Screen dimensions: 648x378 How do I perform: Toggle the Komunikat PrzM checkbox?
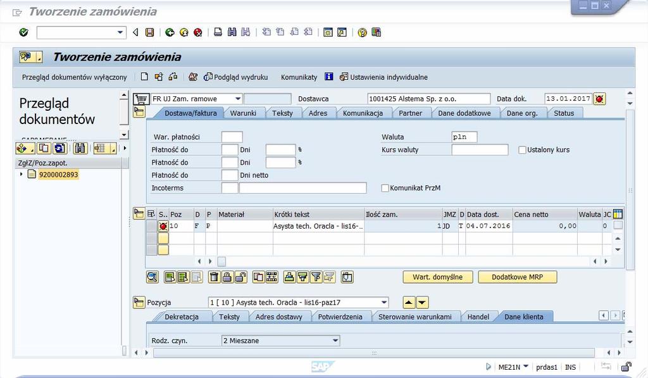tap(385, 188)
